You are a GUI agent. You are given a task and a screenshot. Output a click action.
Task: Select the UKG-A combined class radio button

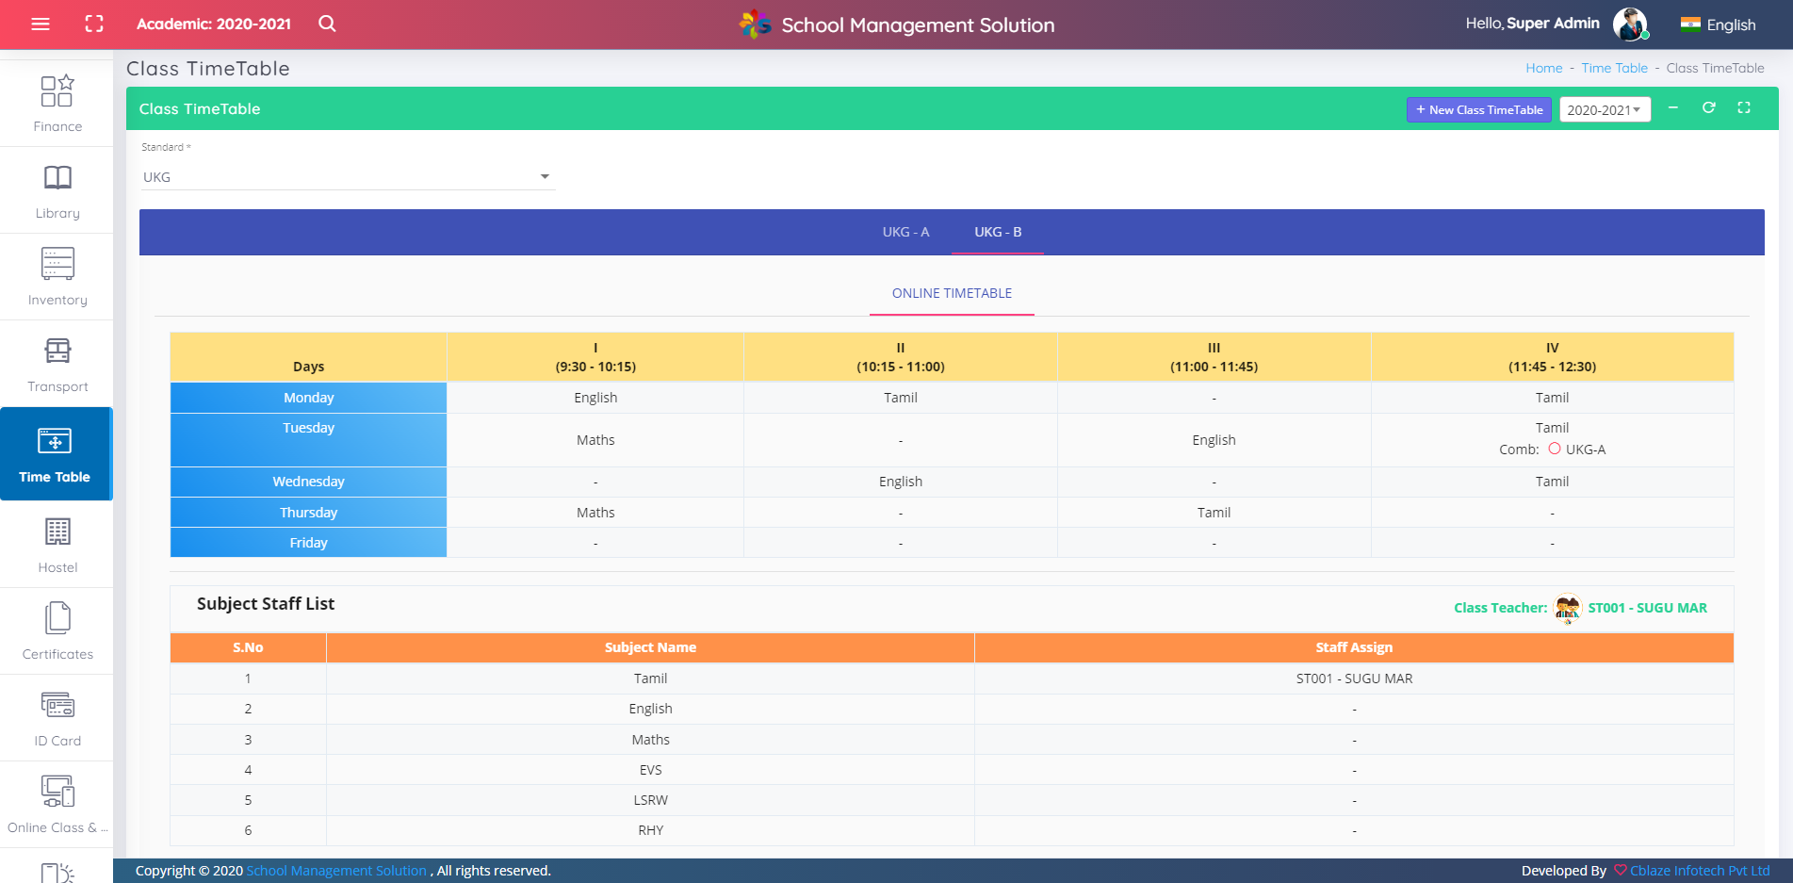pyautogui.click(x=1555, y=450)
